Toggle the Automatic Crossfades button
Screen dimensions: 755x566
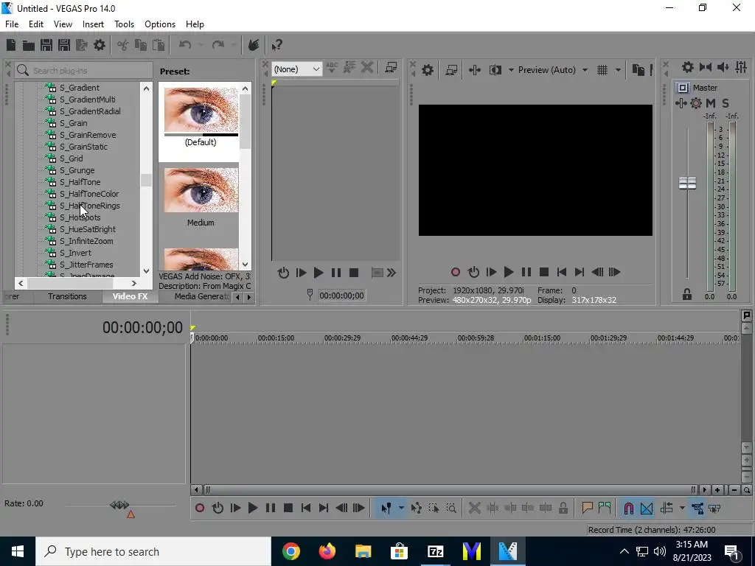pos(647,509)
